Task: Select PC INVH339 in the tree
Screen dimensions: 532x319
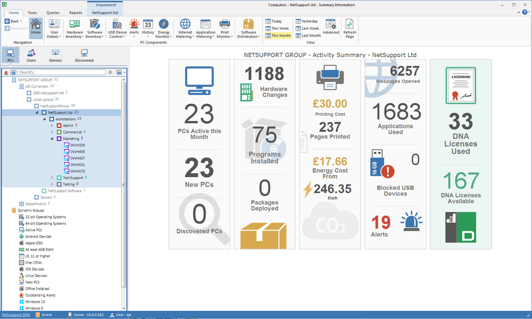Action: pyautogui.click(x=74, y=145)
